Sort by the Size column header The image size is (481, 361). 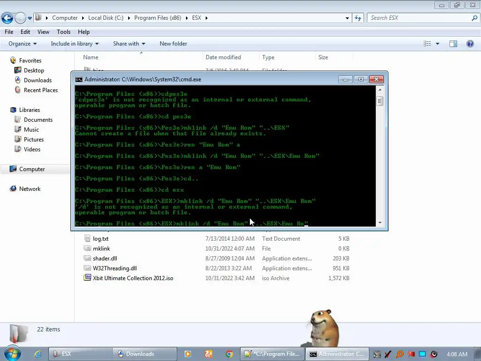[x=323, y=57]
